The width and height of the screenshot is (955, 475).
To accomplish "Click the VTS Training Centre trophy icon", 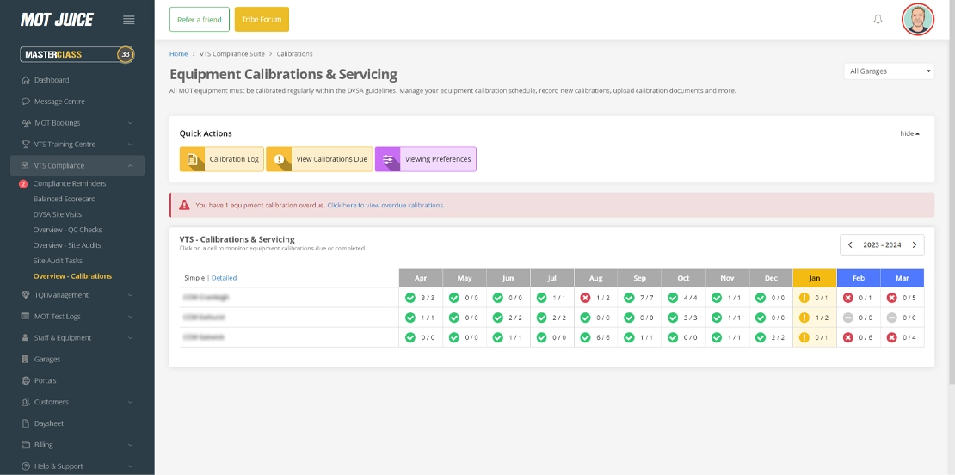I will click(x=26, y=144).
